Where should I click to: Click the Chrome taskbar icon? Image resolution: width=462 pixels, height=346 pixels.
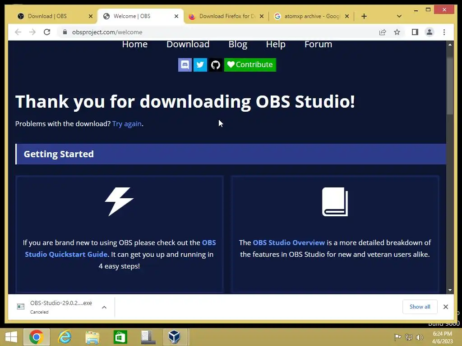click(x=37, y=337)
